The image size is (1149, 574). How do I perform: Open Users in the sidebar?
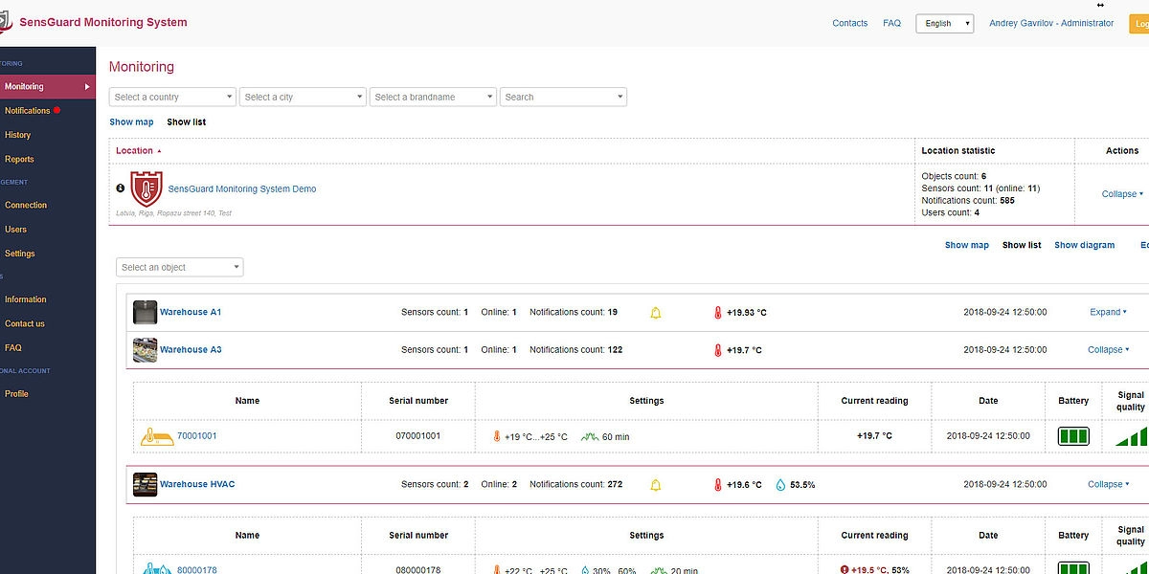pyautogui.click(x=15, y=230)
